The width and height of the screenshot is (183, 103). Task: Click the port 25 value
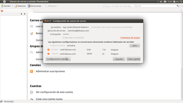coord(103,54)
